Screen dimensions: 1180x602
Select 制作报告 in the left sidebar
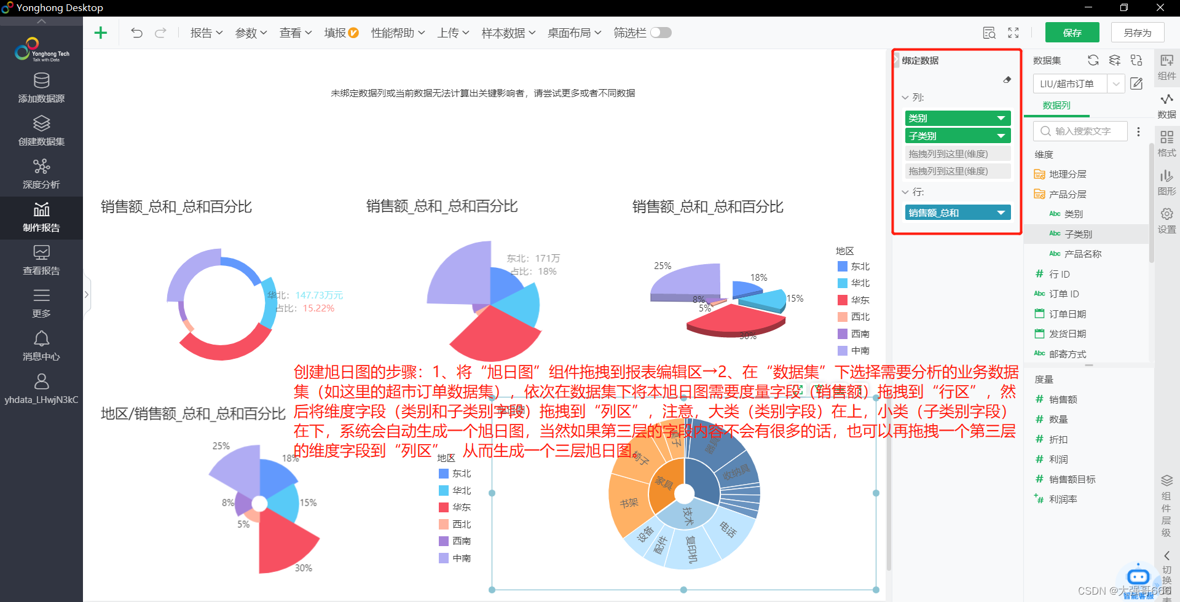pyautogui.click(x=41, y=217)
